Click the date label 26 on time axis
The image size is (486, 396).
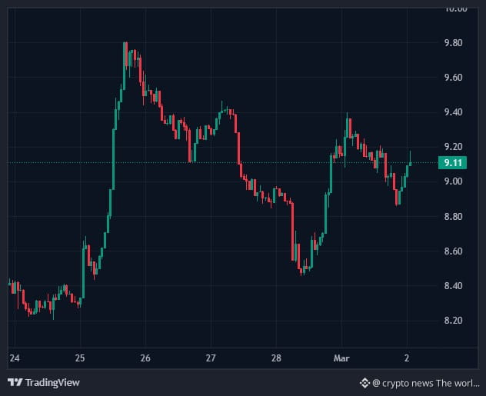pyautogui.click(x=145, y=358)
